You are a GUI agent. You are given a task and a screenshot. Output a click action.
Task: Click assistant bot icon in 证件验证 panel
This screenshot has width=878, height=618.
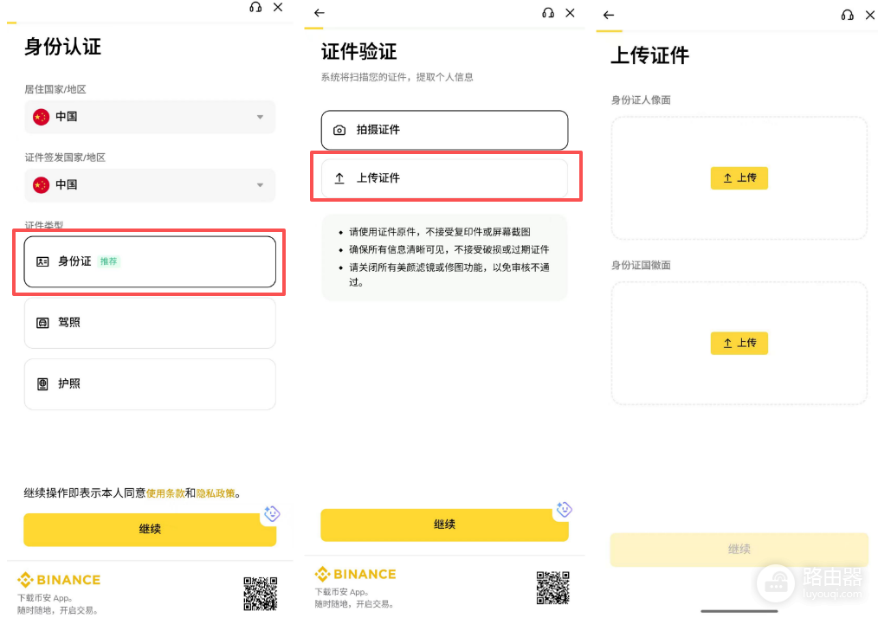(564, 509)
